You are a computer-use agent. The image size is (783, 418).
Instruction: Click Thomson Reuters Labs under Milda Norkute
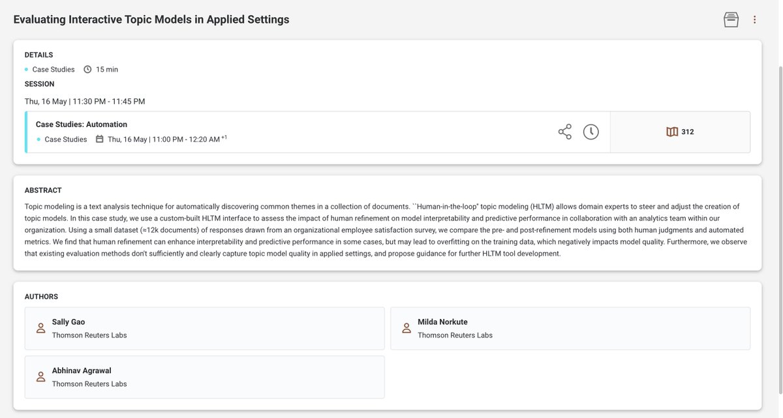tap(455, 335)
